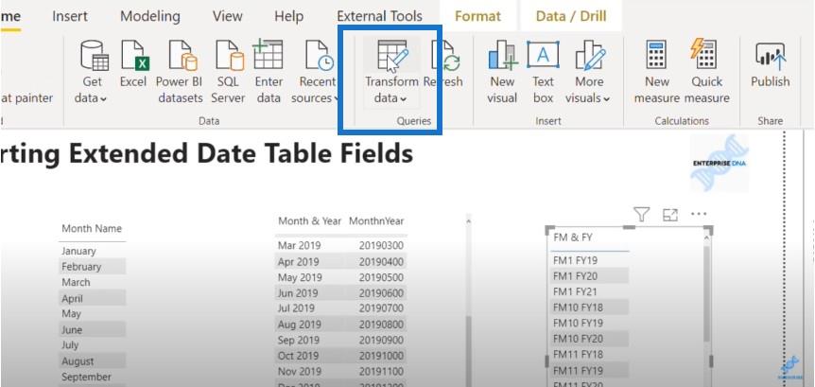
Task: Connect to SQL Server
Action: click(228, 72)
